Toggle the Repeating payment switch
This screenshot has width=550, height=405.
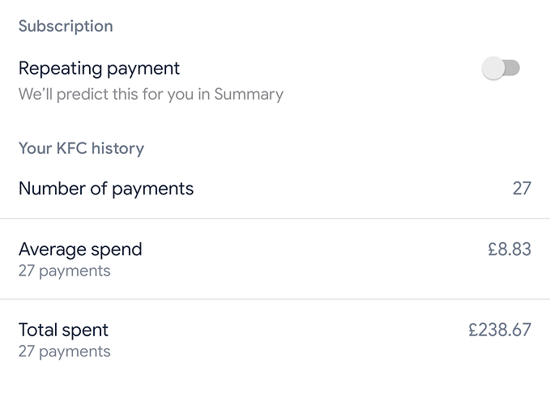tap(501, 69)
